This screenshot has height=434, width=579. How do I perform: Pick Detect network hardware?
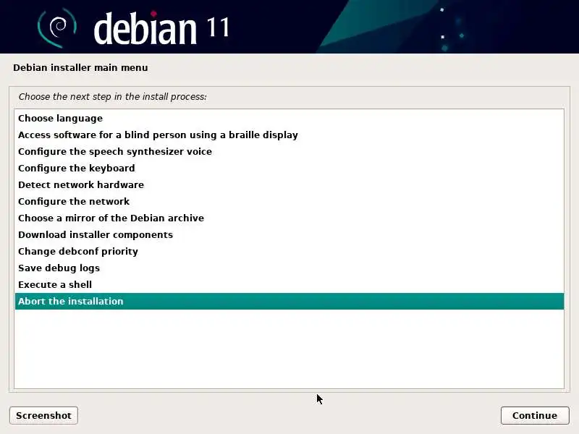pyautogui.click(x=289, y=185)
